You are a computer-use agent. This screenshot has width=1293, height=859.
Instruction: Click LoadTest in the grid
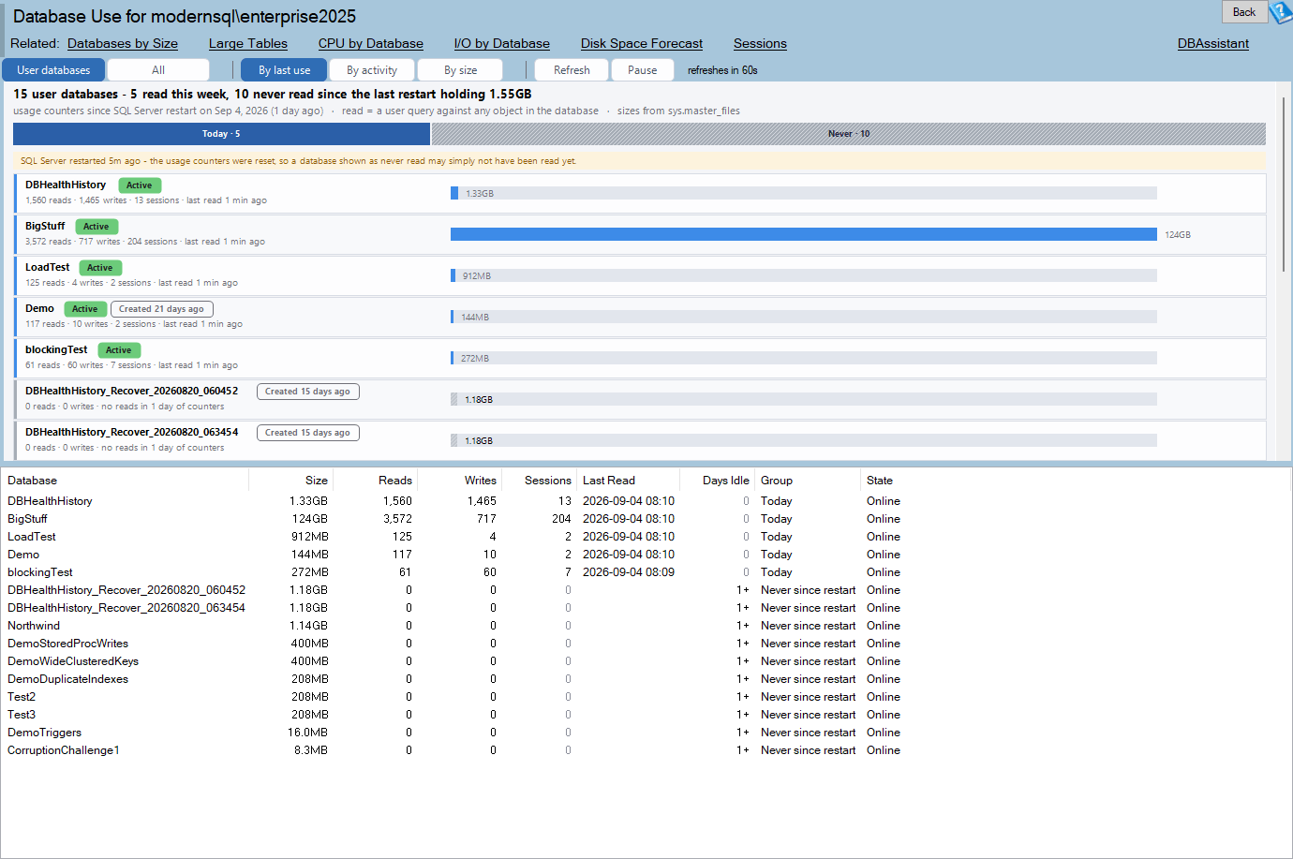[x=32, y=537]
